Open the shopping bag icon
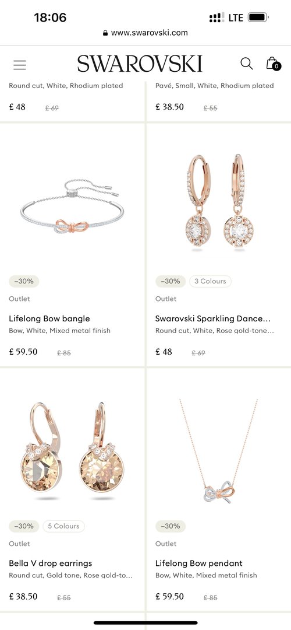Screen dimensions: 291x630 tap(273, 64)
